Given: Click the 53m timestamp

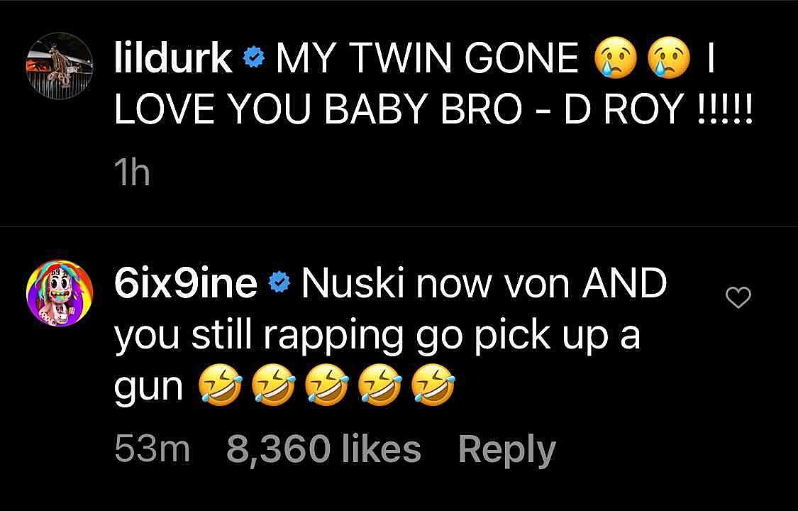Looking at the screenshot, I should (x=153, y=449).
